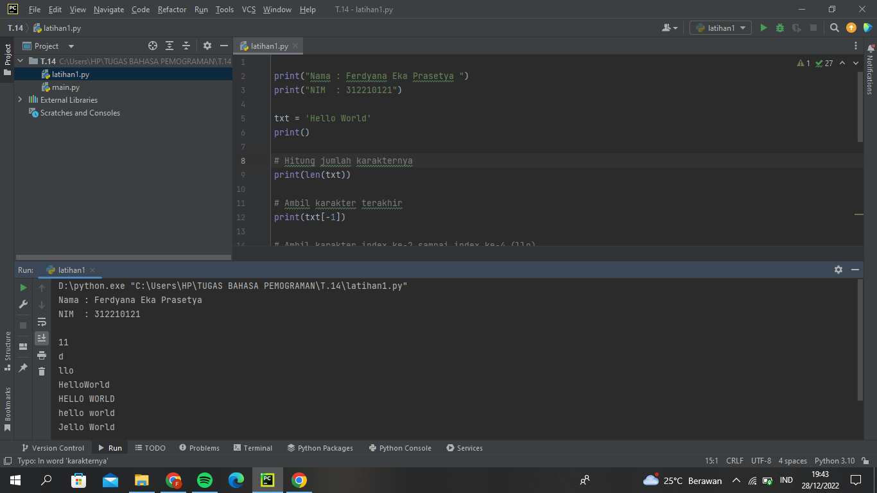877x493 pixels.
Task: Open the search everywhere magnifier
Action: 835,28
